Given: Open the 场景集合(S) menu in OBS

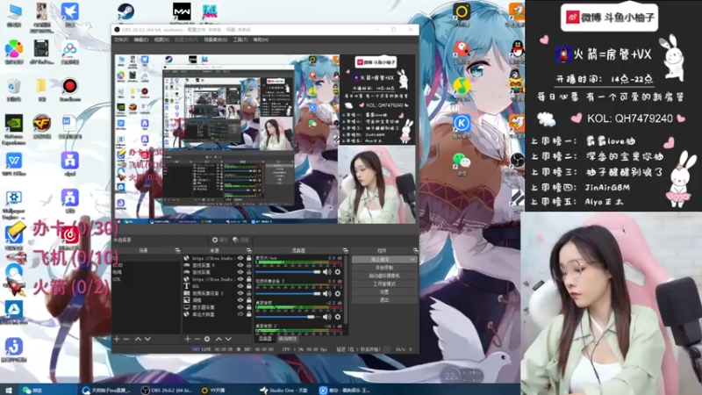Looking at the screenshot, I should [x=215, y=39].
